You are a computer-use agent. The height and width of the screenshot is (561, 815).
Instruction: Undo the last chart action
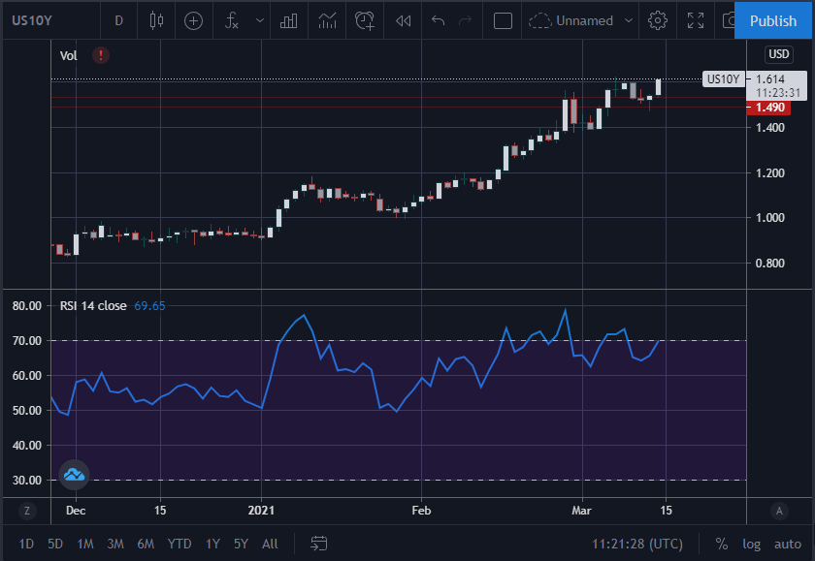click(439, 20)
